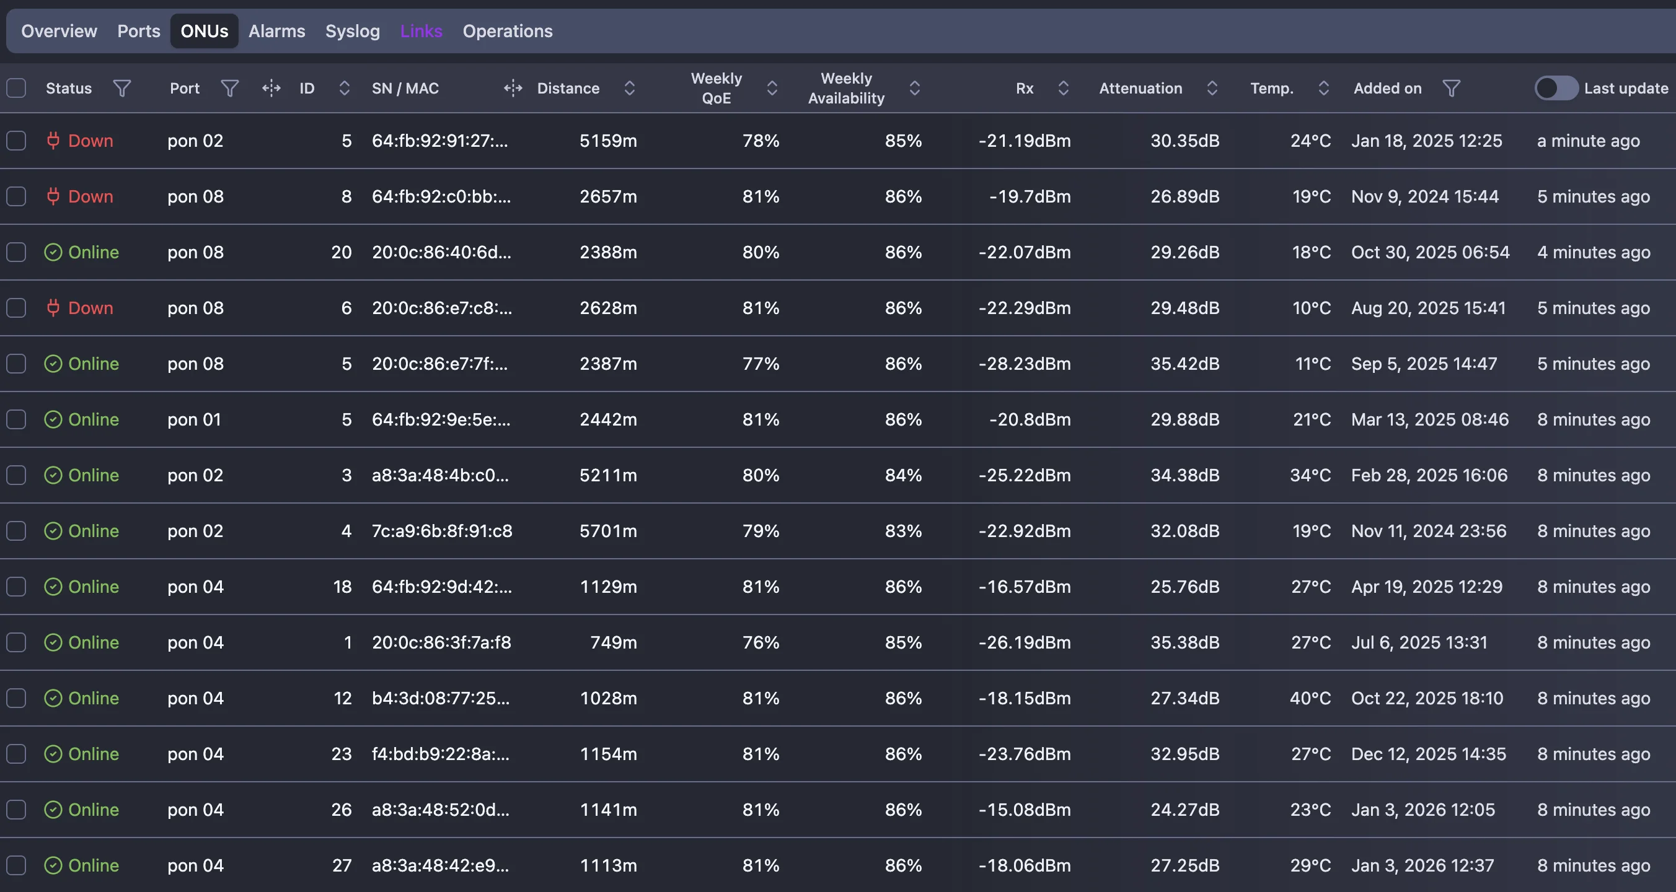This screenshot has width=1676, height=892.
Task: Select the checkbox for ONU ID 20 row
Action: (x=16, y=252)
